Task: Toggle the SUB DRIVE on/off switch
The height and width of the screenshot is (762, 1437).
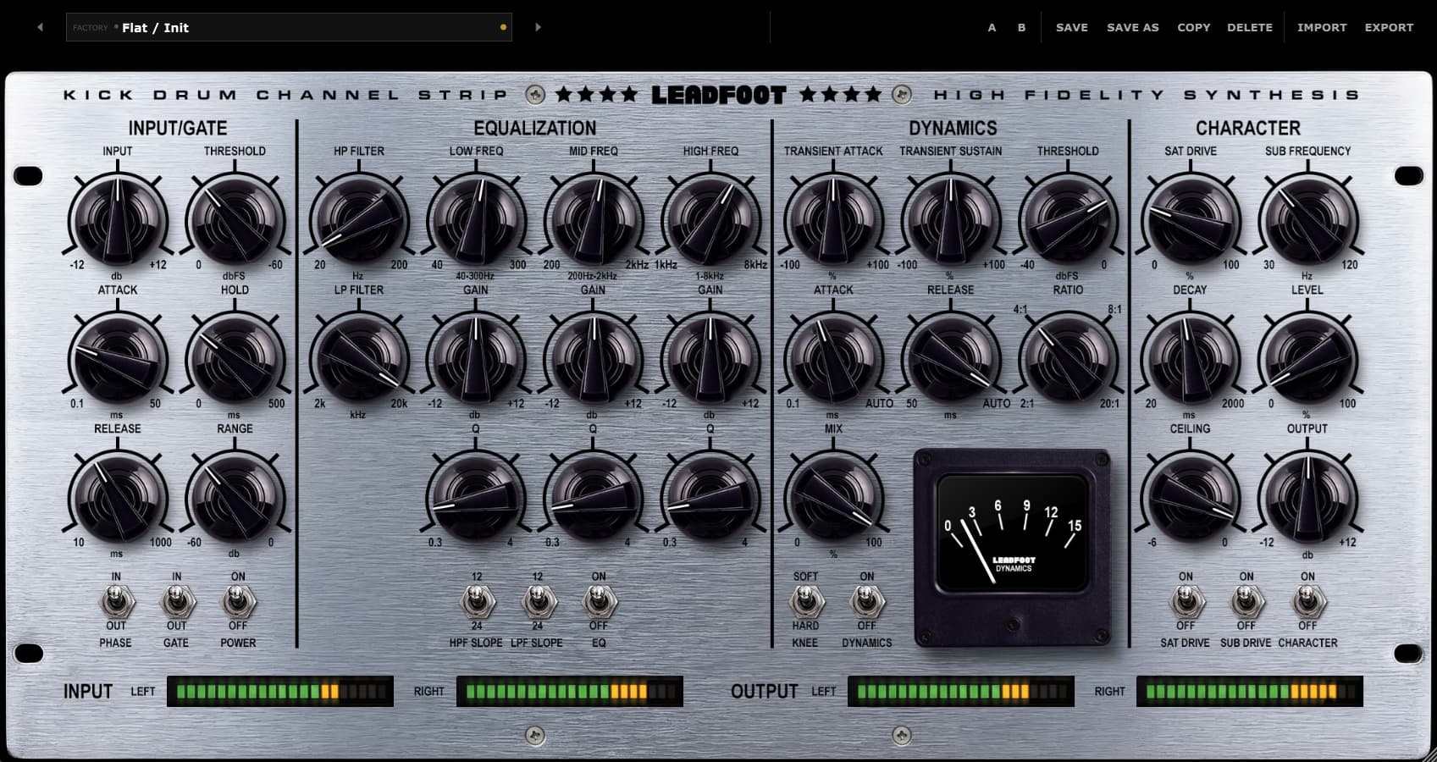Action: click(1246, 602)
